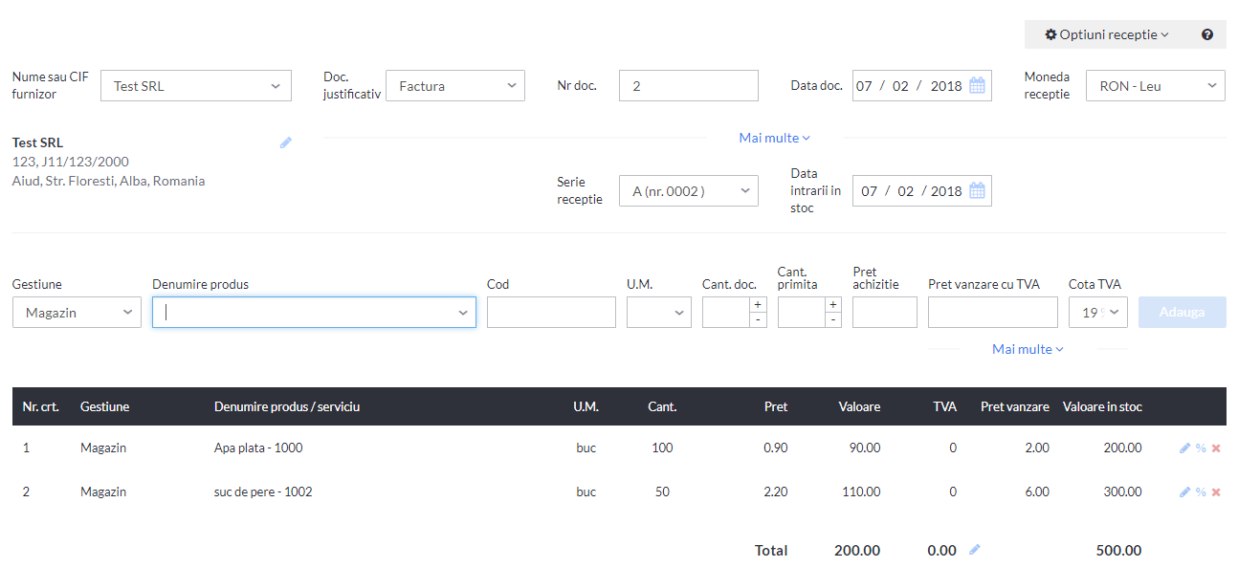The width and height of the screenshot is (1238, 568).
Task: Edit the Apa plata row with pencil icon
Action: pos(1185,448)
